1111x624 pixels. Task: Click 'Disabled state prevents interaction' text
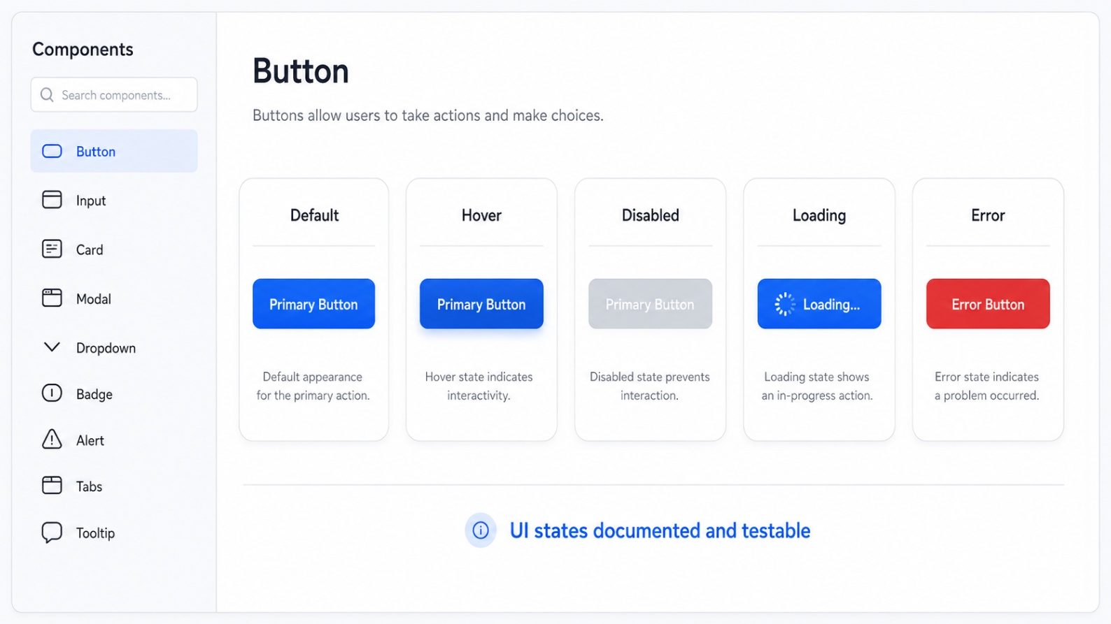tap(650, 386)
